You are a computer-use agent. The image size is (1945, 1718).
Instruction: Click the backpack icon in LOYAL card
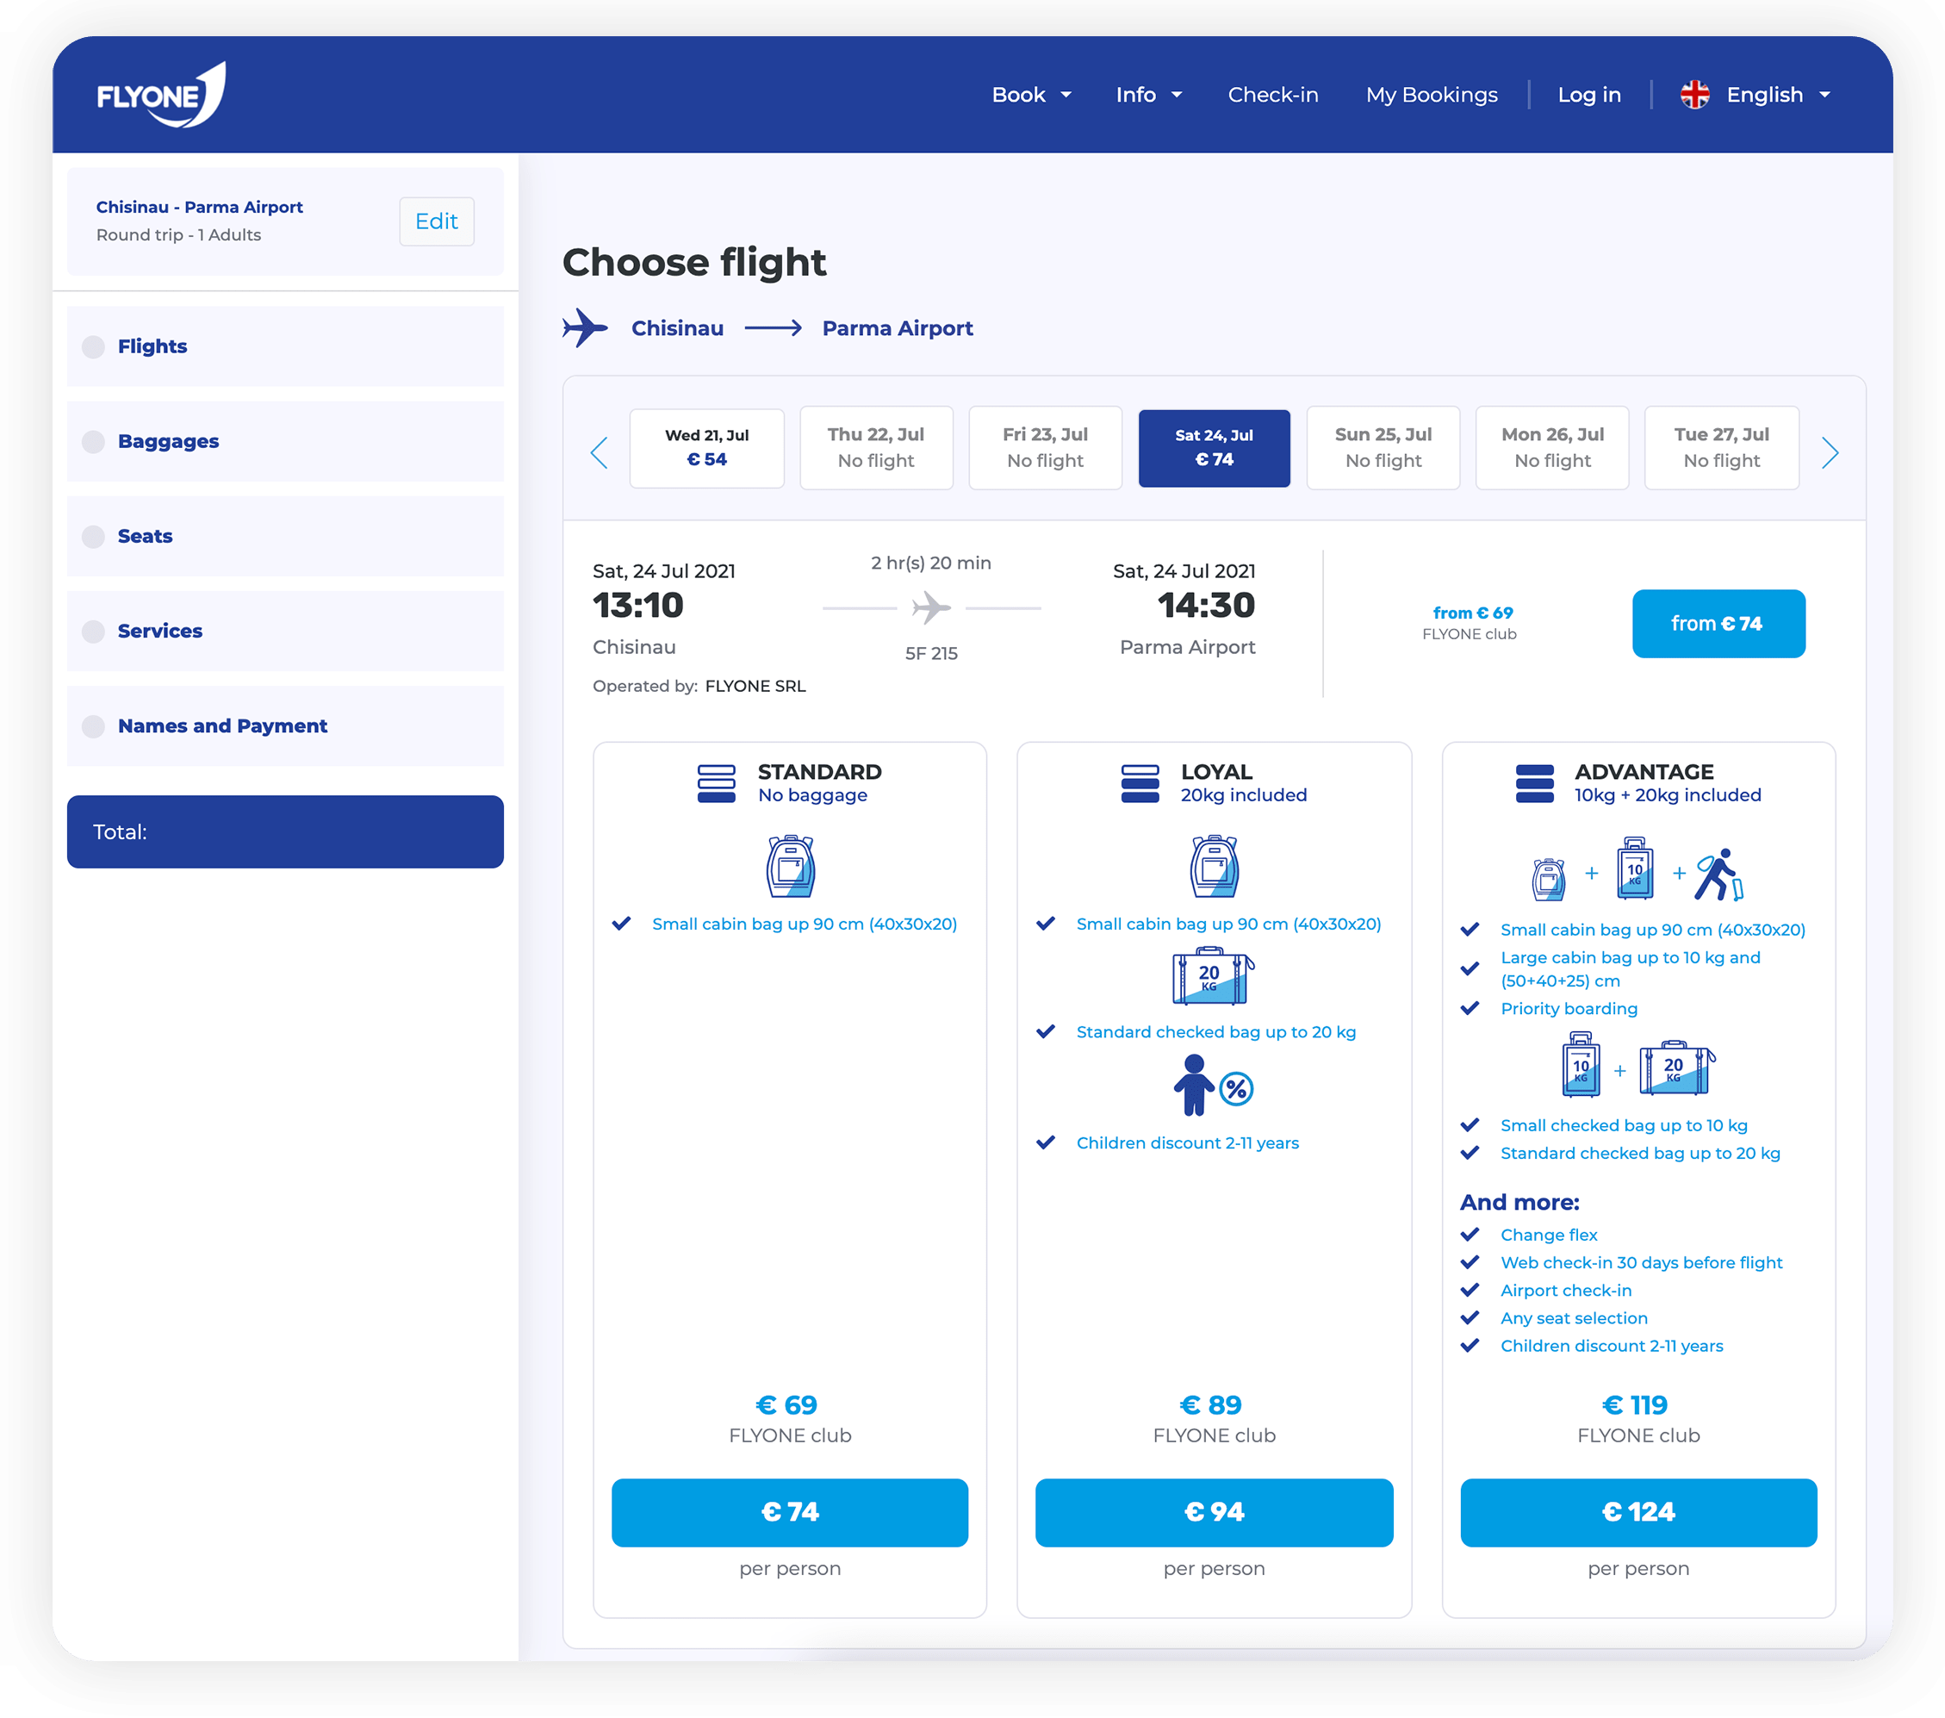pos(1215,866)
